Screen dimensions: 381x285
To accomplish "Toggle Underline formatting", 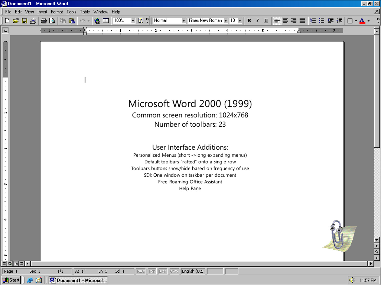I will pos(266,21).
